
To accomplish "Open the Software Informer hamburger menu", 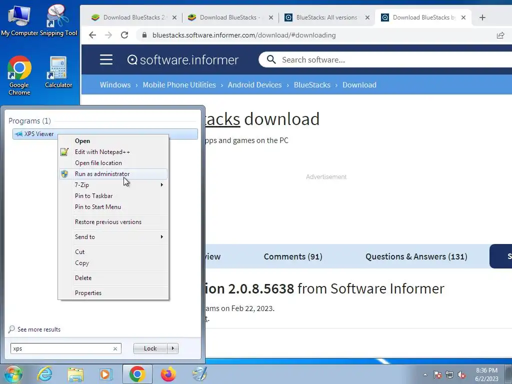I will pyautogui.click(x=106, y=60).
